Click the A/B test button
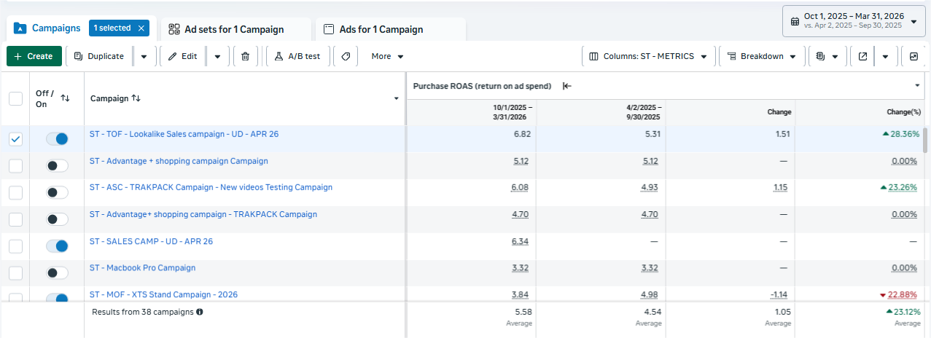 coord(298,56)
